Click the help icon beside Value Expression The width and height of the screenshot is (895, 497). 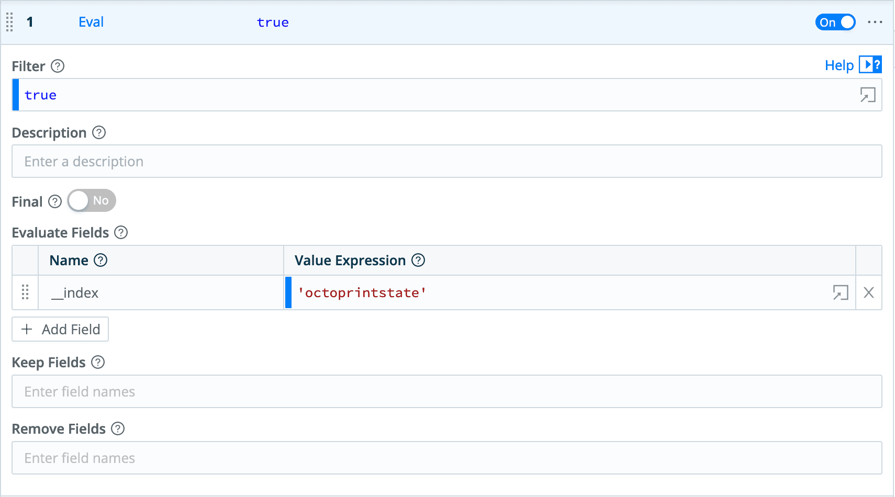coord(418,261)
